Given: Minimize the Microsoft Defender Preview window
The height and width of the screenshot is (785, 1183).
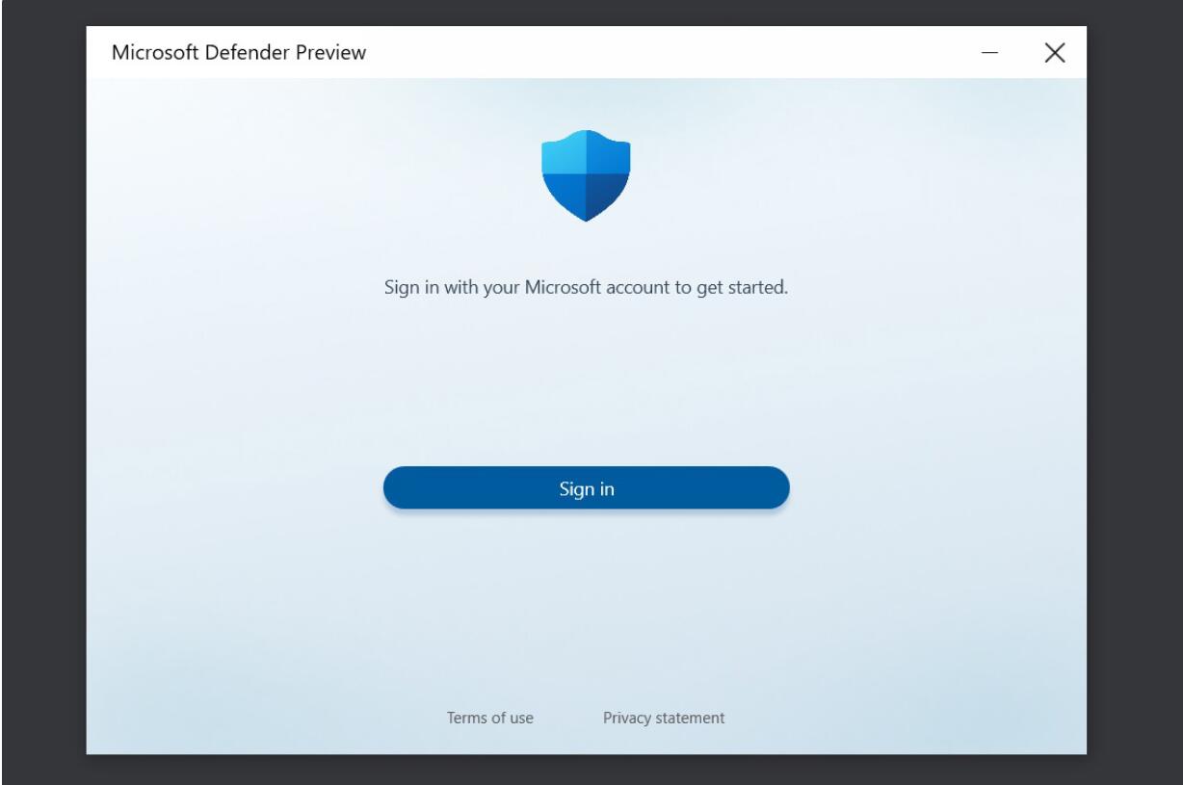Looking at the screenshot, I should pyautogui.click(x=990, y=53).
